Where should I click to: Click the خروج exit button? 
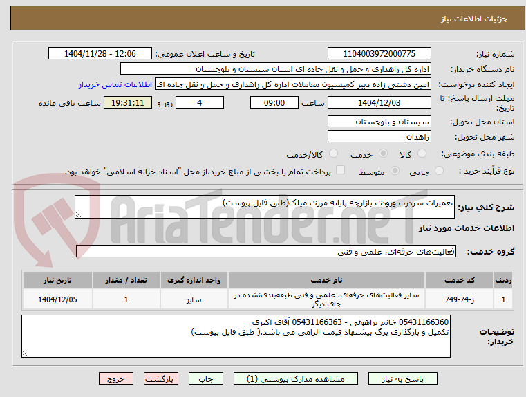click(x=115, y=378)
